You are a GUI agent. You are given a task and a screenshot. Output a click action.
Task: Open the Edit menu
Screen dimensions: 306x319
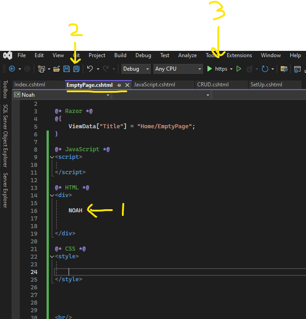point(39,55)
